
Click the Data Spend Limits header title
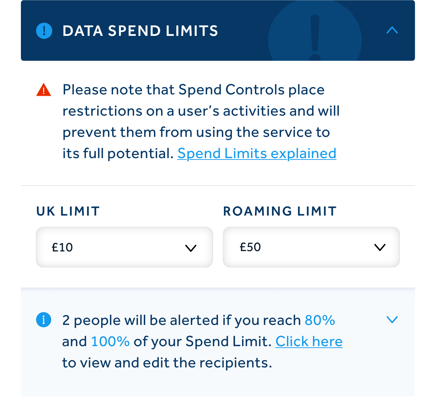[x=140, y=31]
